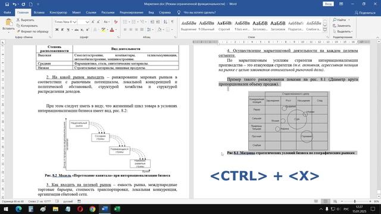Toggle strikethrough formatting
The width and height of the screenshot is (381, 214).
pyautogui.click(x=77, y=30)
